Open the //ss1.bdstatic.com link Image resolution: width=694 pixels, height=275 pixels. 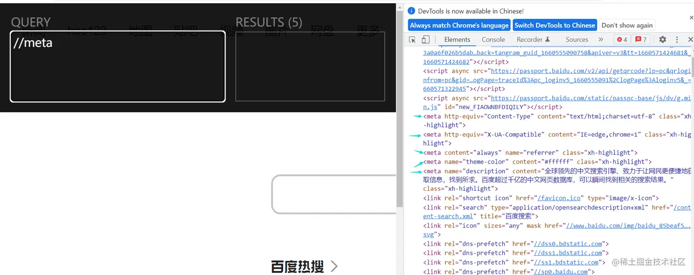tap(566, 262)
